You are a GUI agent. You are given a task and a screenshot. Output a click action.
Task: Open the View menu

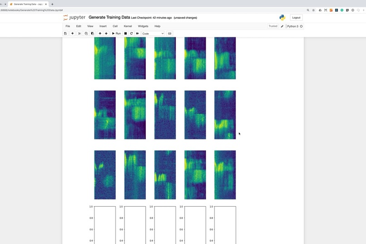tap(90, 26)
